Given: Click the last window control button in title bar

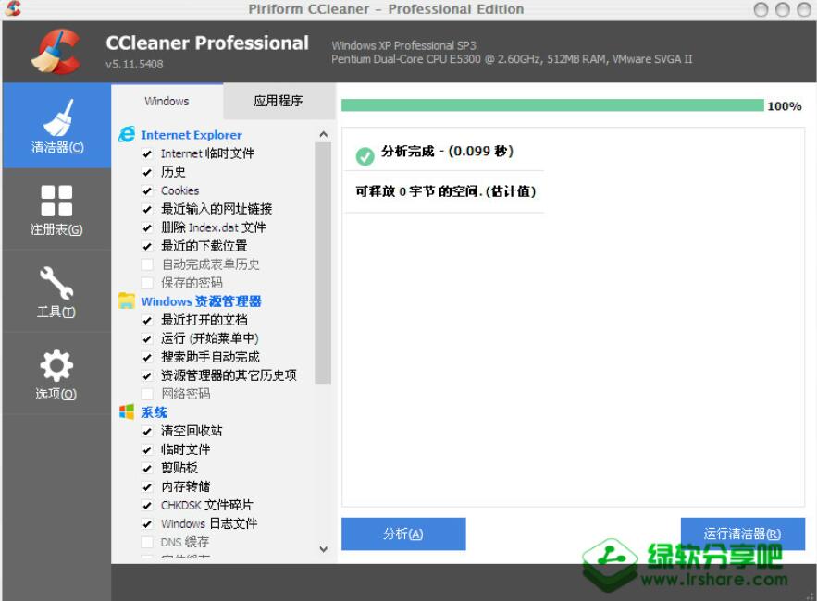Looking at the screenshot, I should (x=804, y=9).
